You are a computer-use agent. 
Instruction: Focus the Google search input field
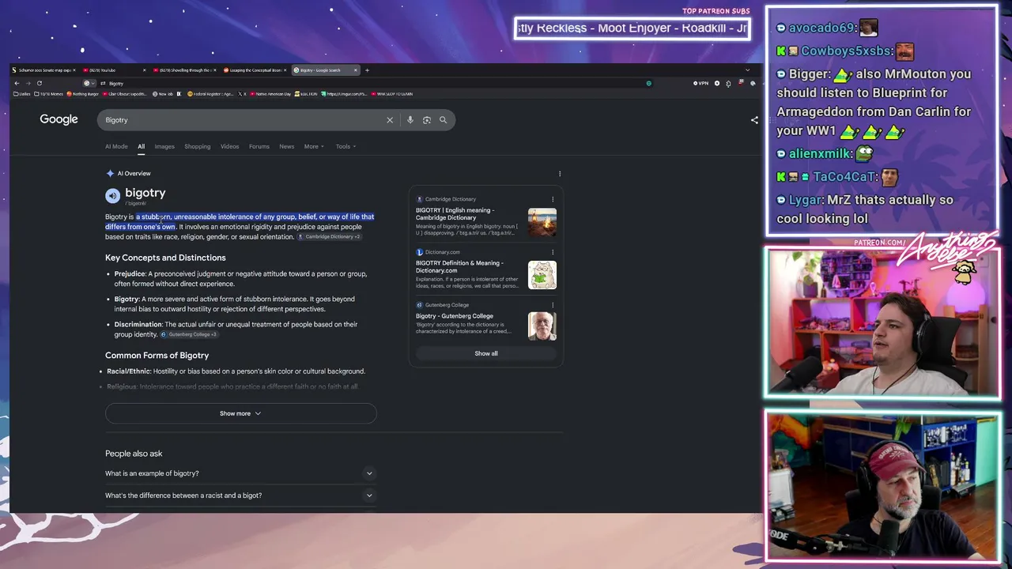click(x=242, y=120)
